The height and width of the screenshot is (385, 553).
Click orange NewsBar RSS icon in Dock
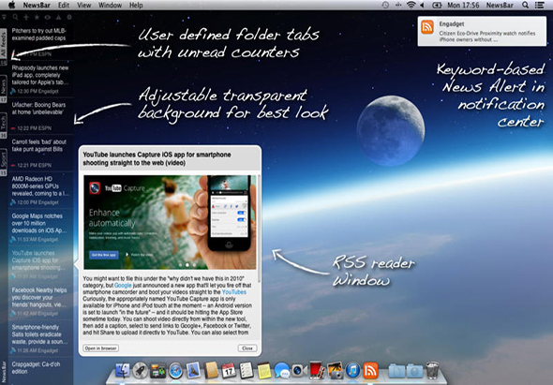tap(370, 371)
